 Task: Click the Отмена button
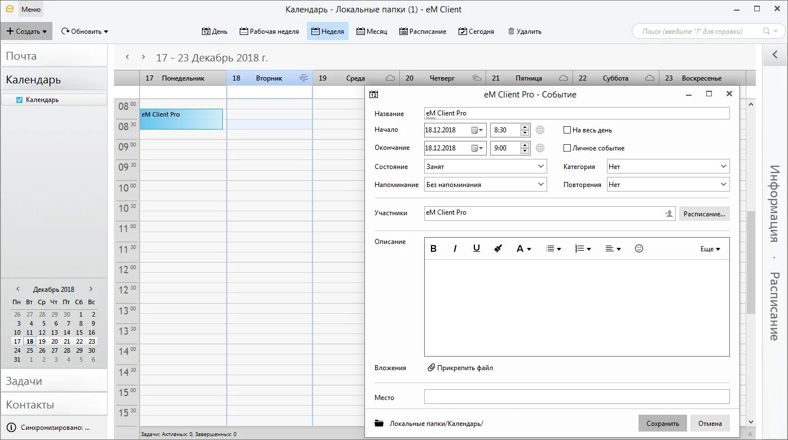tap(710, 424)
